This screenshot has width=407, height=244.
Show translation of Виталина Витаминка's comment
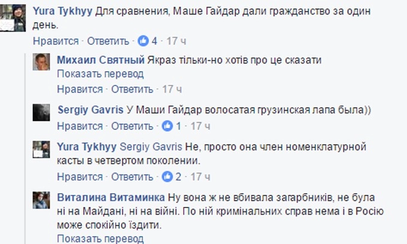point(101,239)
